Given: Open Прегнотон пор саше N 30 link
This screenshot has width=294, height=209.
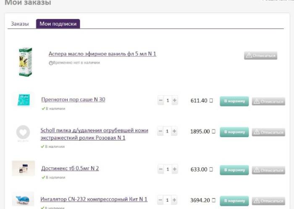Looking at the screenshot, I should pyautogui.click(x=73, y=100).
